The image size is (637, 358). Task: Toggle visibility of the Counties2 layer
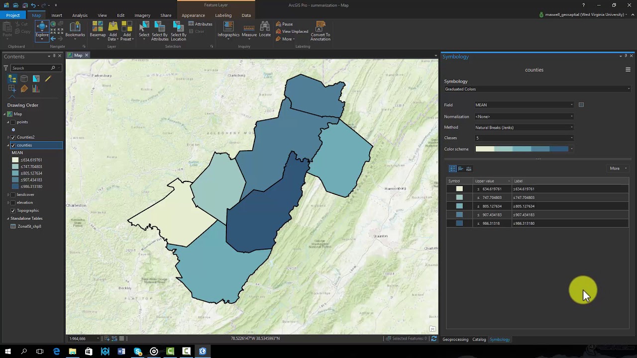[13, 137]
